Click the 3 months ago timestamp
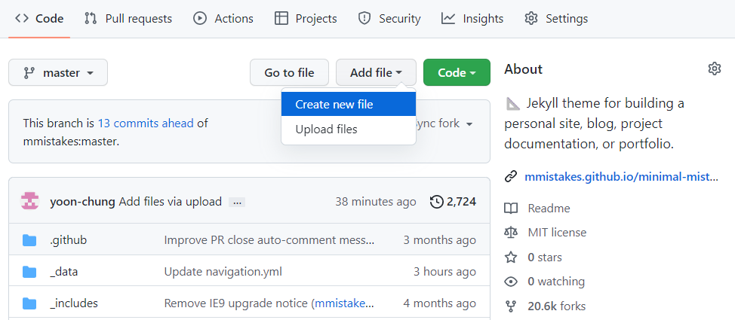Image resolution: width=735 pixels, height=320 pixels. tap(440, 240)
